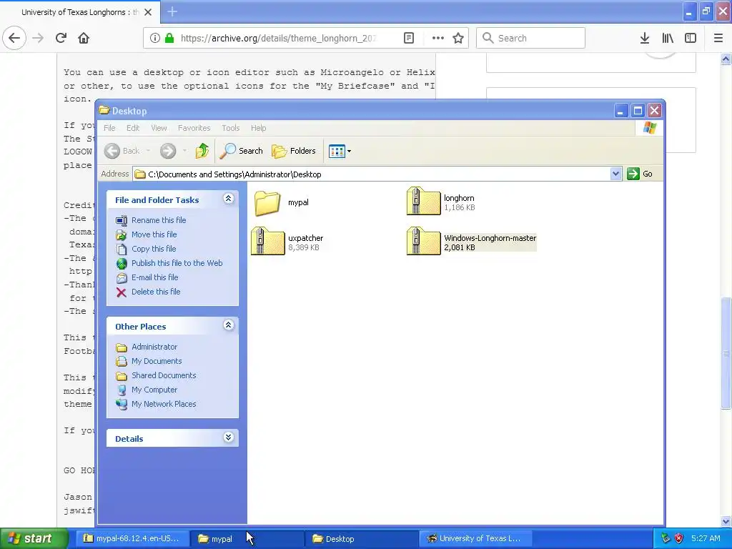This screenshot has width=732, height=549.
Task: Click Delete this file
Action: click(155, 292)
